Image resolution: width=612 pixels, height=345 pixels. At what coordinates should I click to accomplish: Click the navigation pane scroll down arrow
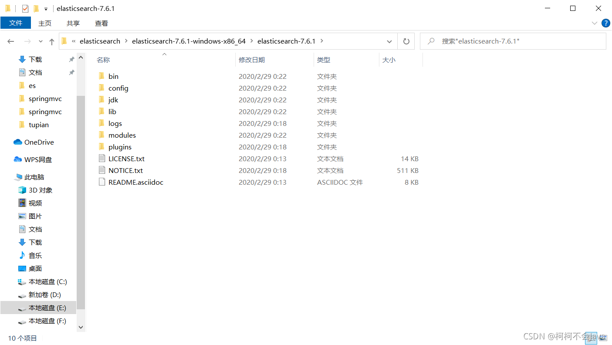point(81,327)
